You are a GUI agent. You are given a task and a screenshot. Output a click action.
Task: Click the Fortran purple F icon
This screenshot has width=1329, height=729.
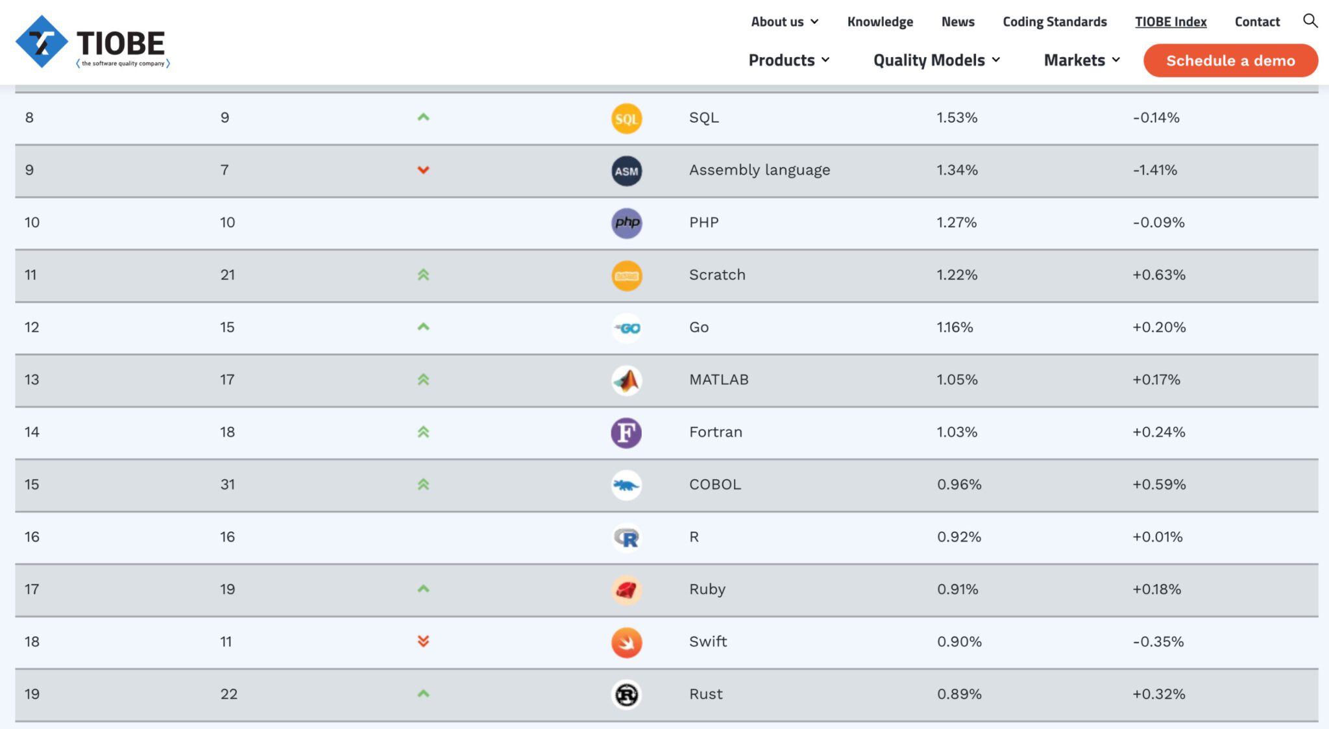point(626,432)
